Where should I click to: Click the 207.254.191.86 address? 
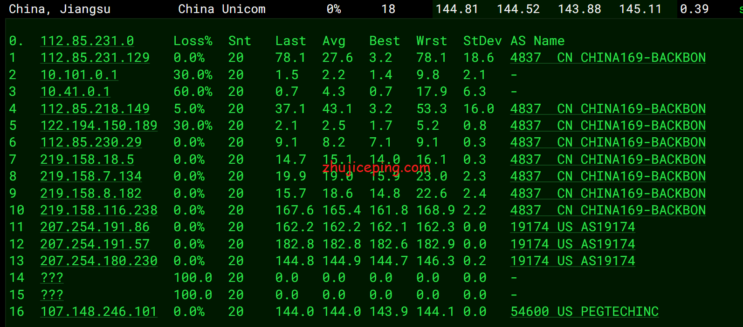[95, 227]
